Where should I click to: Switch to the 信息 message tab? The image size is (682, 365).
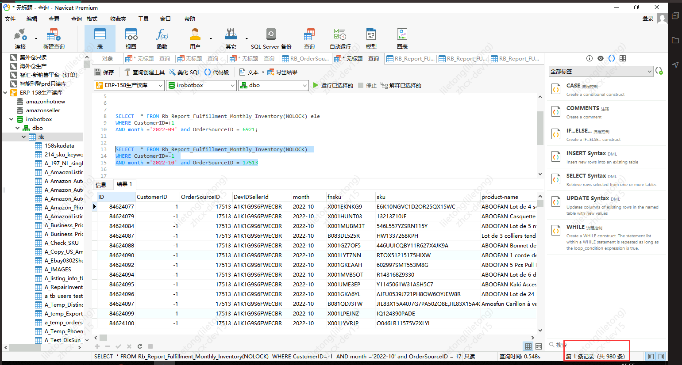[x=101, y=185]
